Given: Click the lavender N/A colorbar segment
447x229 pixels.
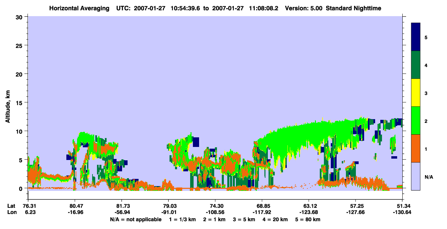Looking at the screenshot, I should tap(416, 176).
